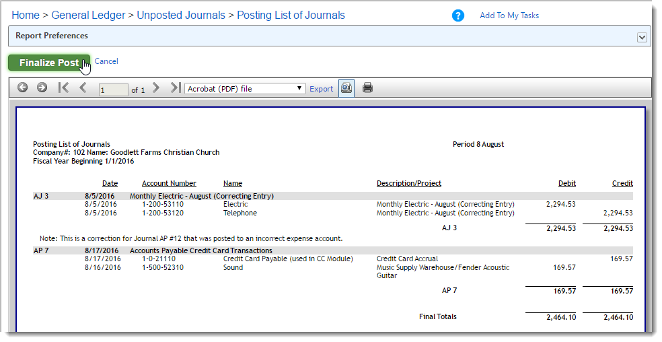Go forward using the circular forward arrow
Image resolution: width=662 pixels, height=342 pixels.
point(42,88)
